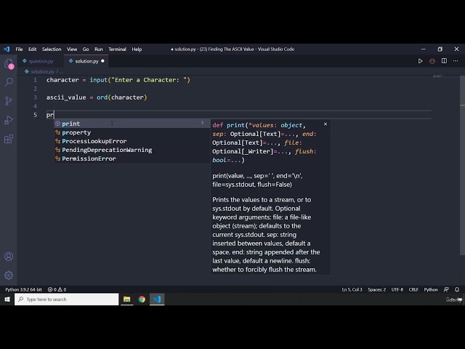Open the Explorer view in activity bar

click(9, 64)
